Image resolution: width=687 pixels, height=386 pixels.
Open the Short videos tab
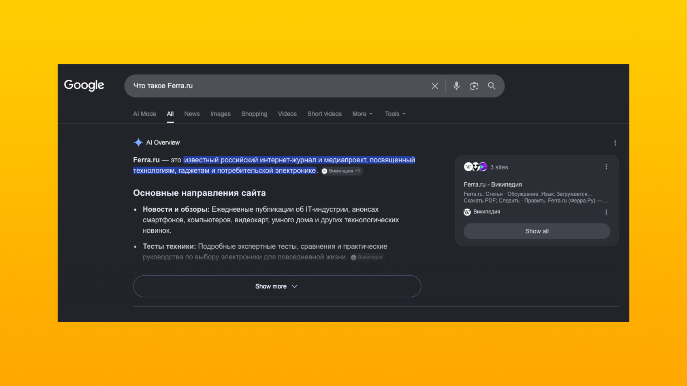coord(325,114)
